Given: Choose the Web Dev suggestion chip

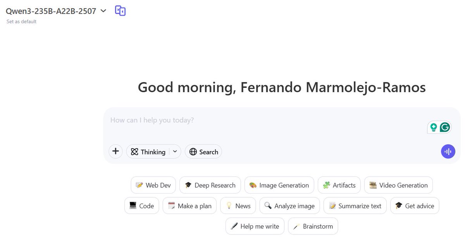Looking at the screenshot, I should (153, 185).
